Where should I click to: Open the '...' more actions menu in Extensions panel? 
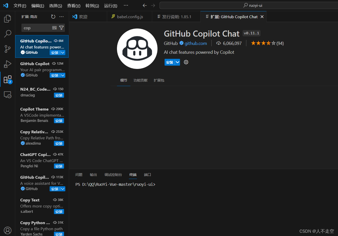pyautogui.click(x=61, y=16)
